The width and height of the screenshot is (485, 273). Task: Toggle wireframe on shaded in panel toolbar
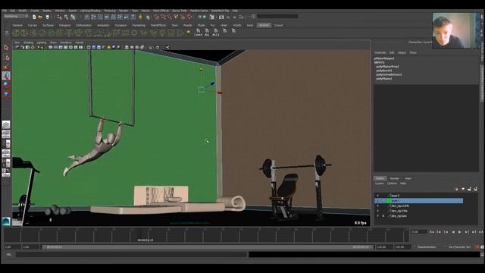pyautogui.click(x=99, y=47)
